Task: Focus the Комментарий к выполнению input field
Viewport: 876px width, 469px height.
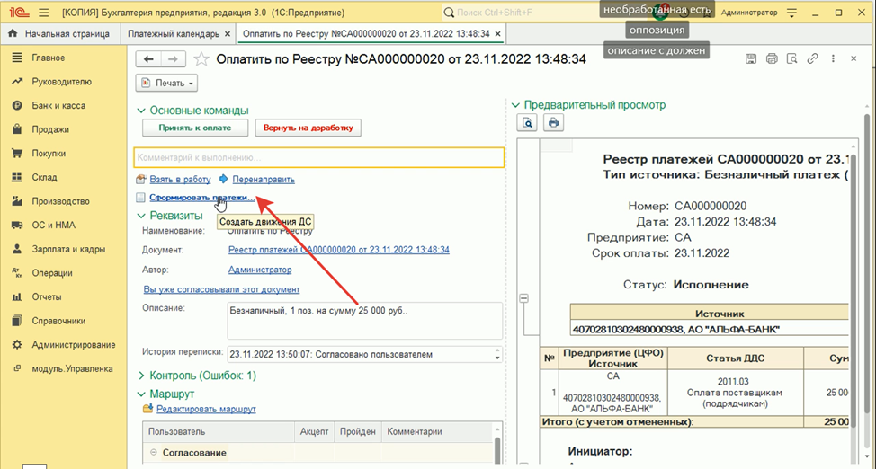Action: [x=319, y=158]
